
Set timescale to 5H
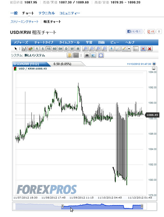pos(60,49)
